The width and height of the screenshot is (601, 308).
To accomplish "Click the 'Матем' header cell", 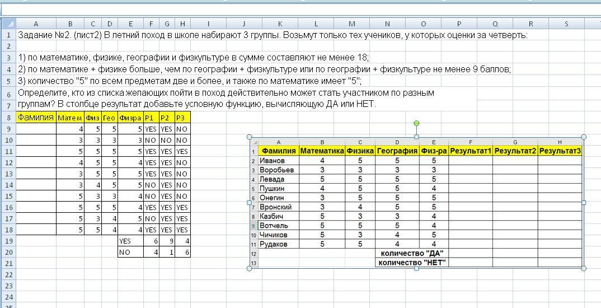I will pyautogui.click(x=70, y=118).
